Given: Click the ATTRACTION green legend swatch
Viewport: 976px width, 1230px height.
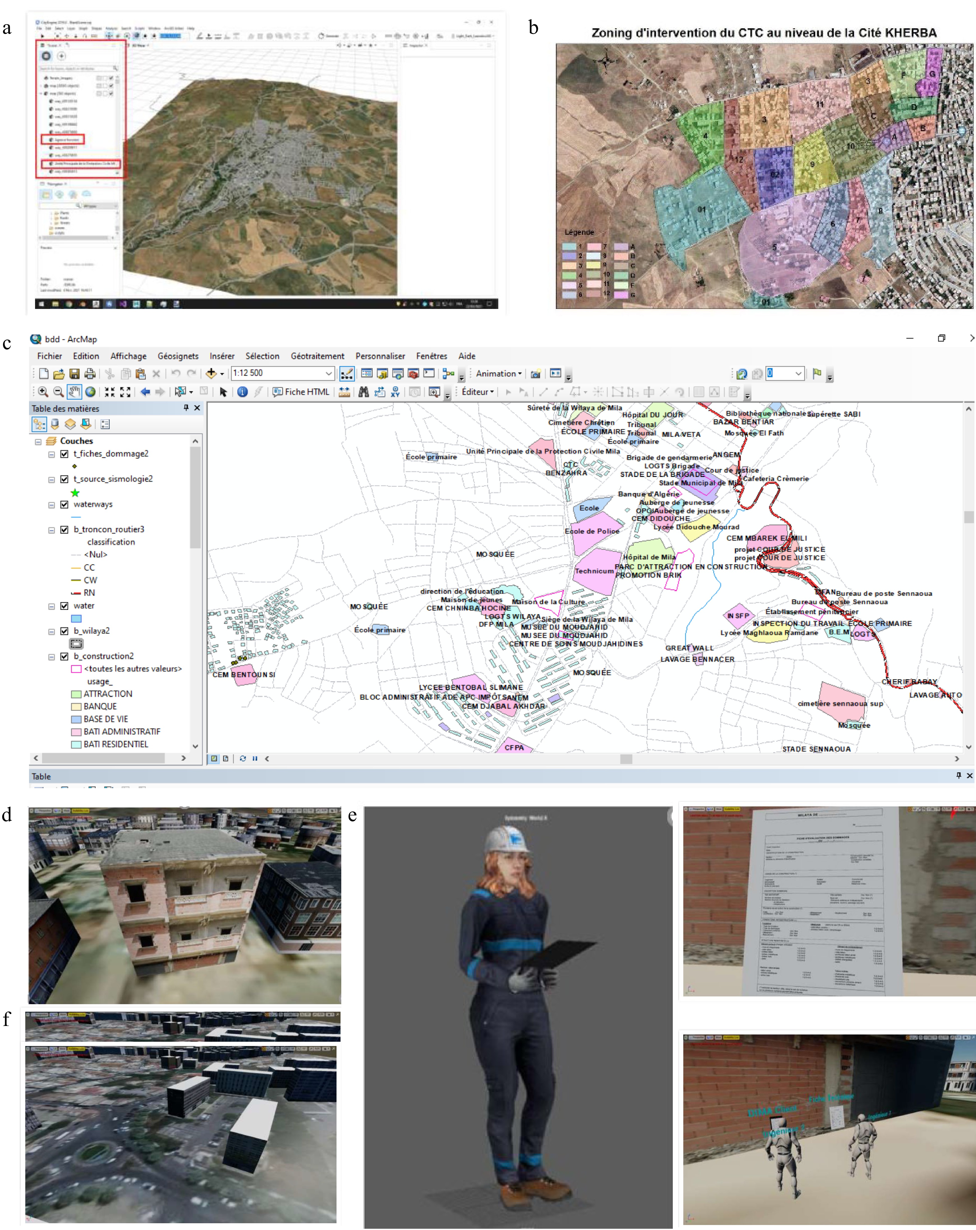Looking at the screenshot, I should tap(76, 694).
